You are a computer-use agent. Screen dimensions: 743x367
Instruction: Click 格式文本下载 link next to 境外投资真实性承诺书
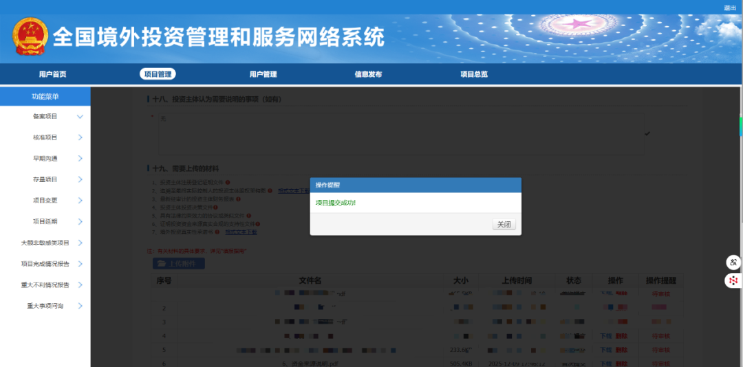click(241, 232)
